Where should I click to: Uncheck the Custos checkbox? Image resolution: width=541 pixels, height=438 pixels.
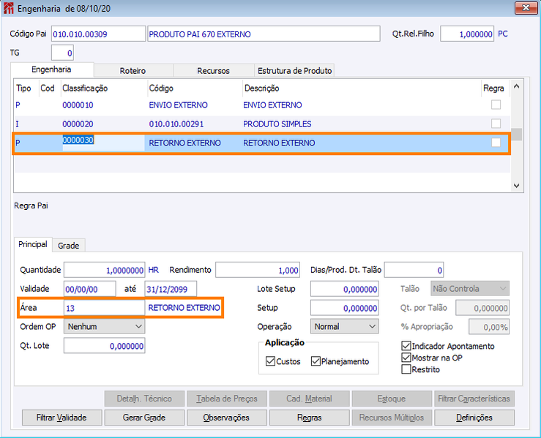(270, 361)
